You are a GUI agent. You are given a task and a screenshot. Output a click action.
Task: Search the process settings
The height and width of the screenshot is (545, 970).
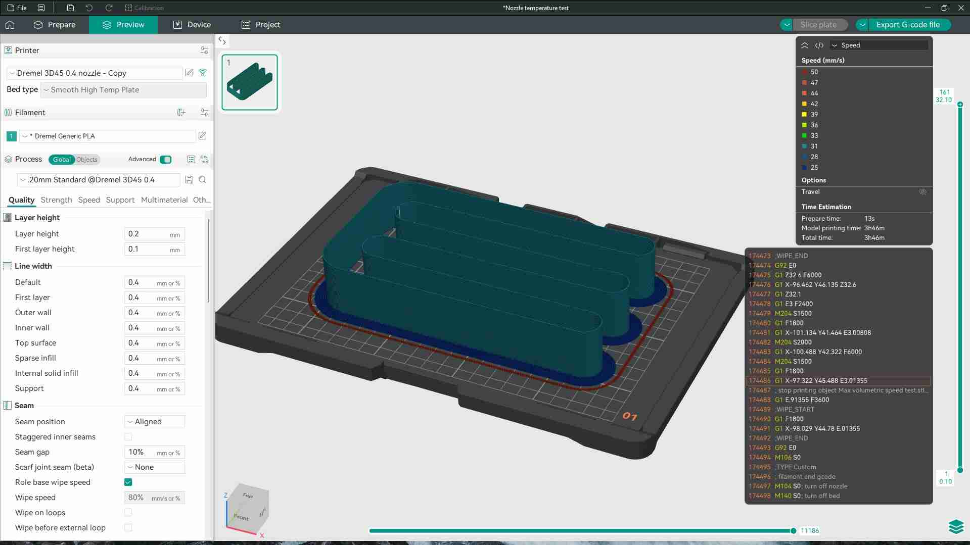203,180
